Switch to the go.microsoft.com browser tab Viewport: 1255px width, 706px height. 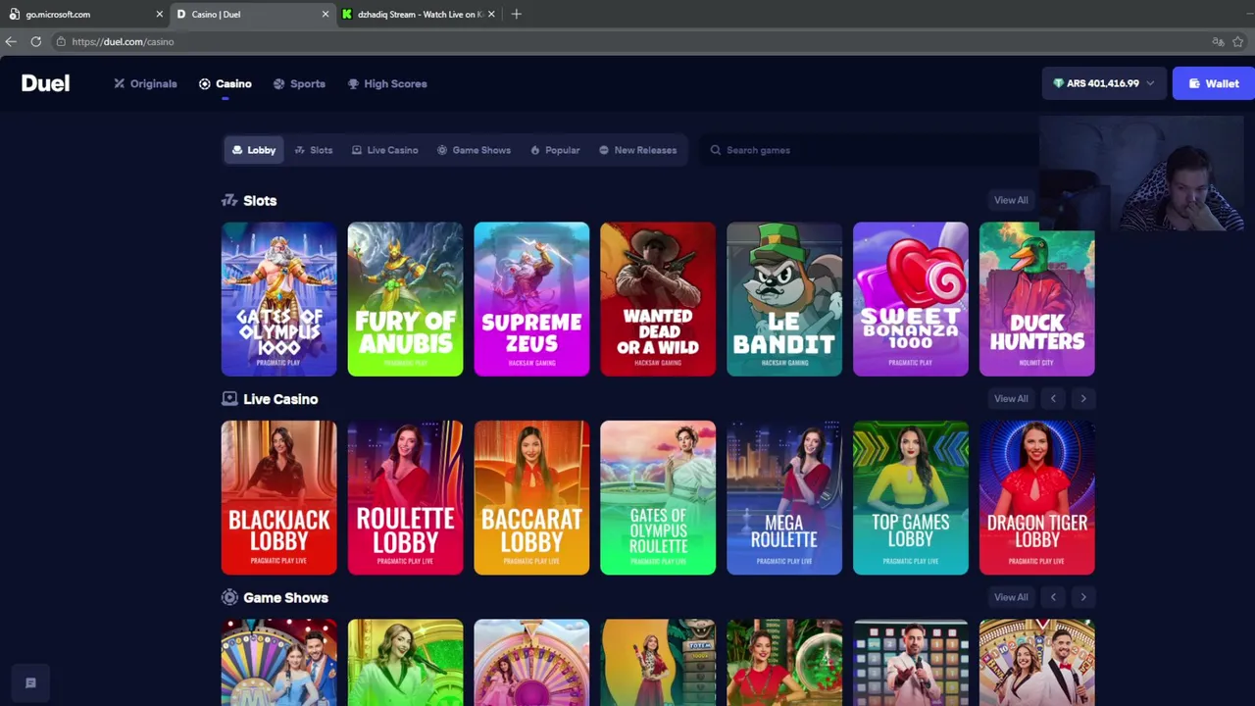click(x=83, y=14)
